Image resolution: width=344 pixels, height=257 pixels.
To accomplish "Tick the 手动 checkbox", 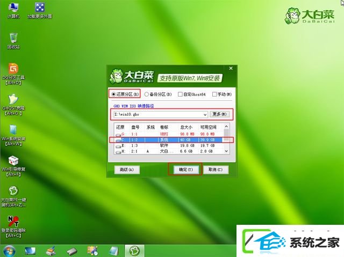I will [214, 94].
